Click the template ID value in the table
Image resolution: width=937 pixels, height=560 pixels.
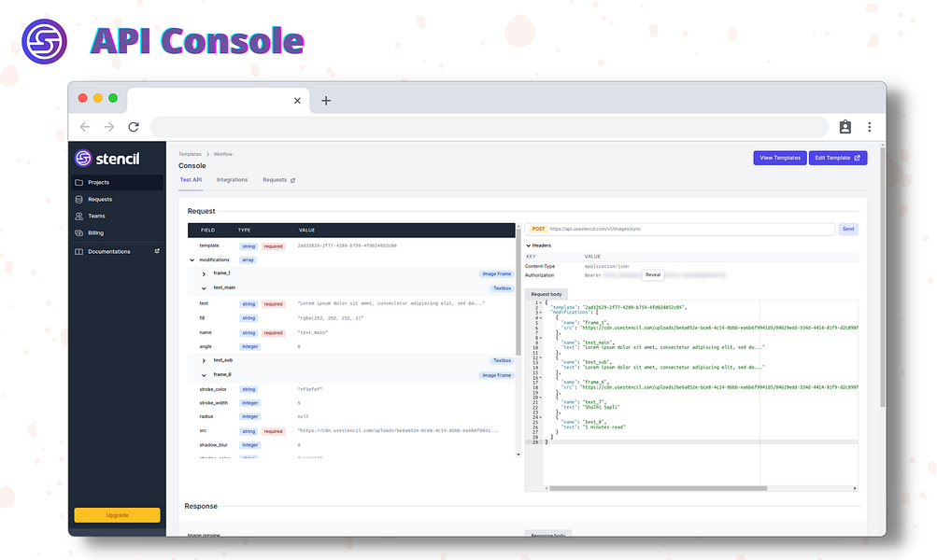tap(348, 245)
